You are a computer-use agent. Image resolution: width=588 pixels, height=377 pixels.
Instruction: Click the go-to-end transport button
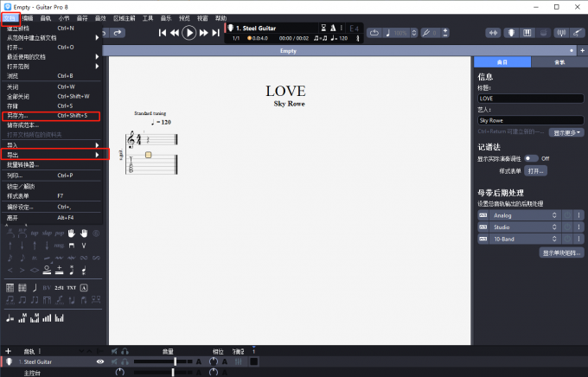[215, 33]
